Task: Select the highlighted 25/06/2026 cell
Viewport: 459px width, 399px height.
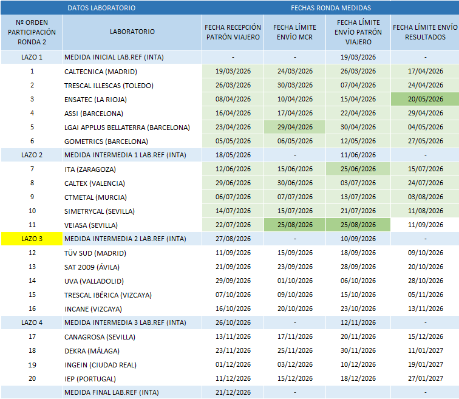Action: (x=358, y=169)
